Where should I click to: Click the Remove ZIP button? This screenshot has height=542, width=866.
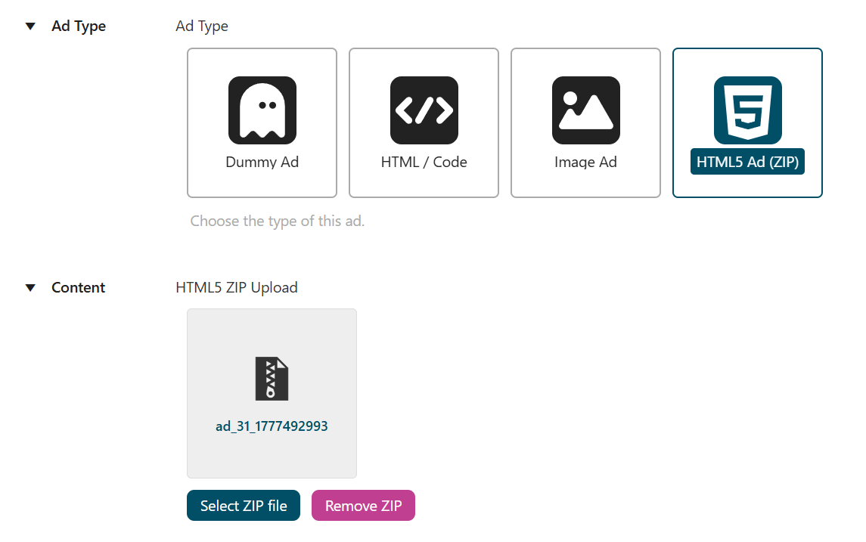click(x=363, y=506)
